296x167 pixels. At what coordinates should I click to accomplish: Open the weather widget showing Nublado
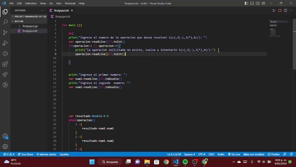tap(12, 162)
